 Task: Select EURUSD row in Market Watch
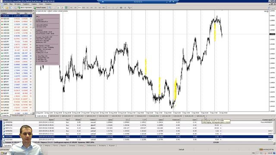click(x=16, y=16)
